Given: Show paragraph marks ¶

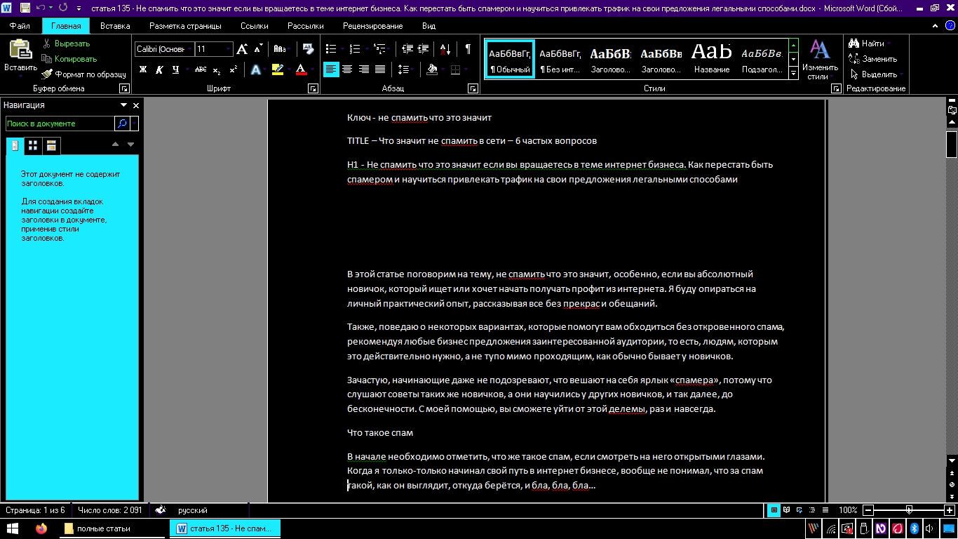Looking at the screenshot, I should point(468,49).
